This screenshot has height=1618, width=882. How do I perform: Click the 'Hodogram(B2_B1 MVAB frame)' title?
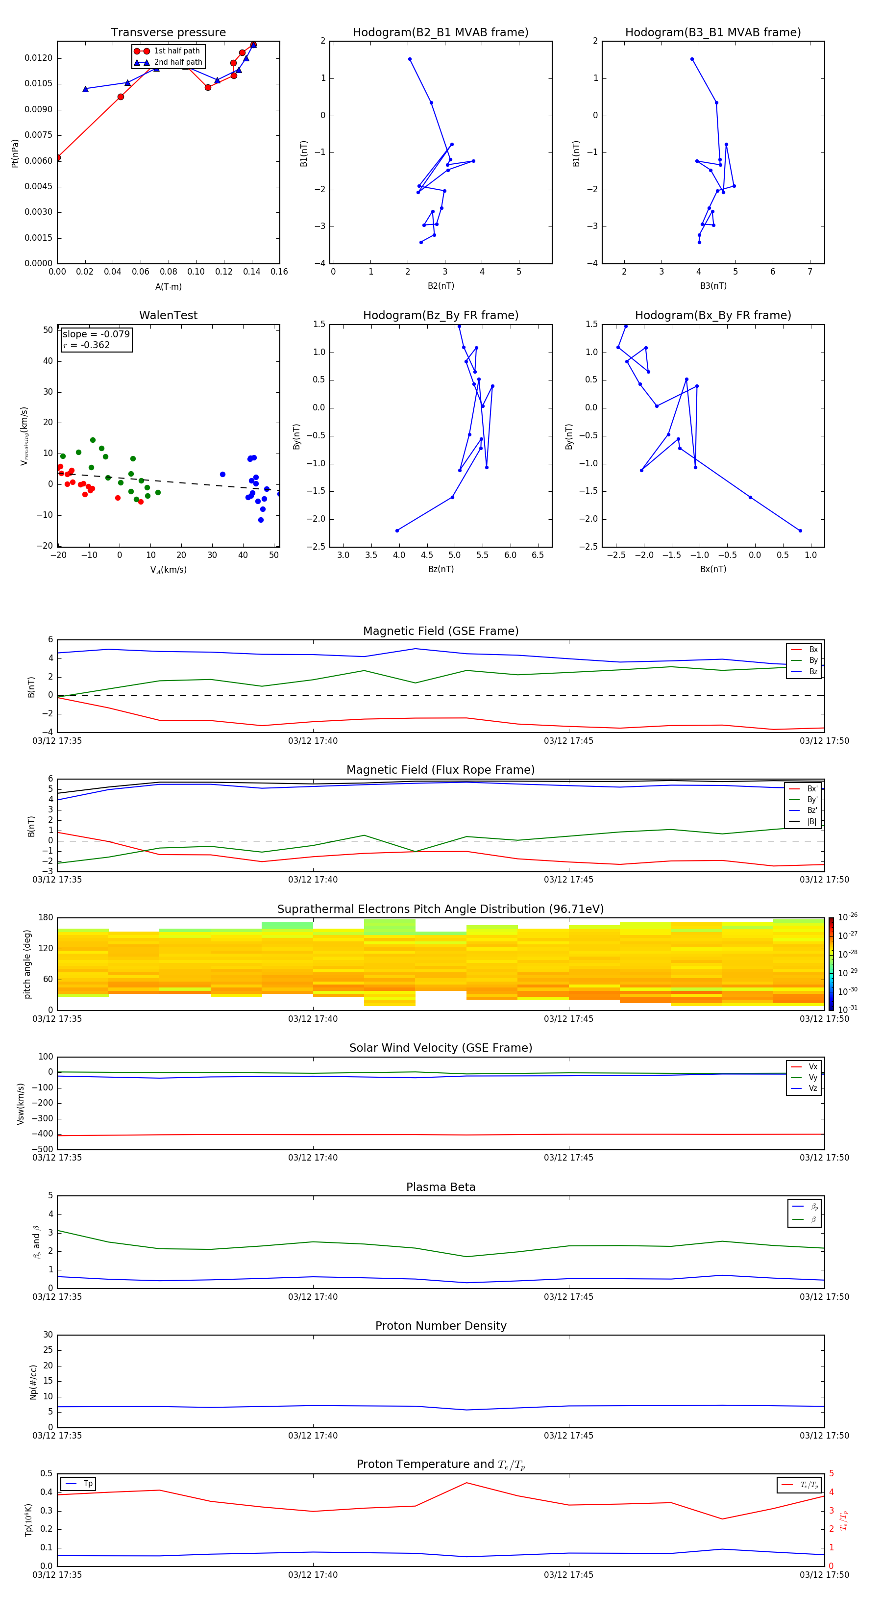click(x=441, y=33)
